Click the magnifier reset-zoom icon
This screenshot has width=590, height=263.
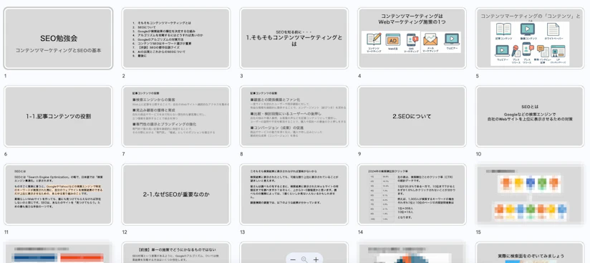(x=304, y=259)
